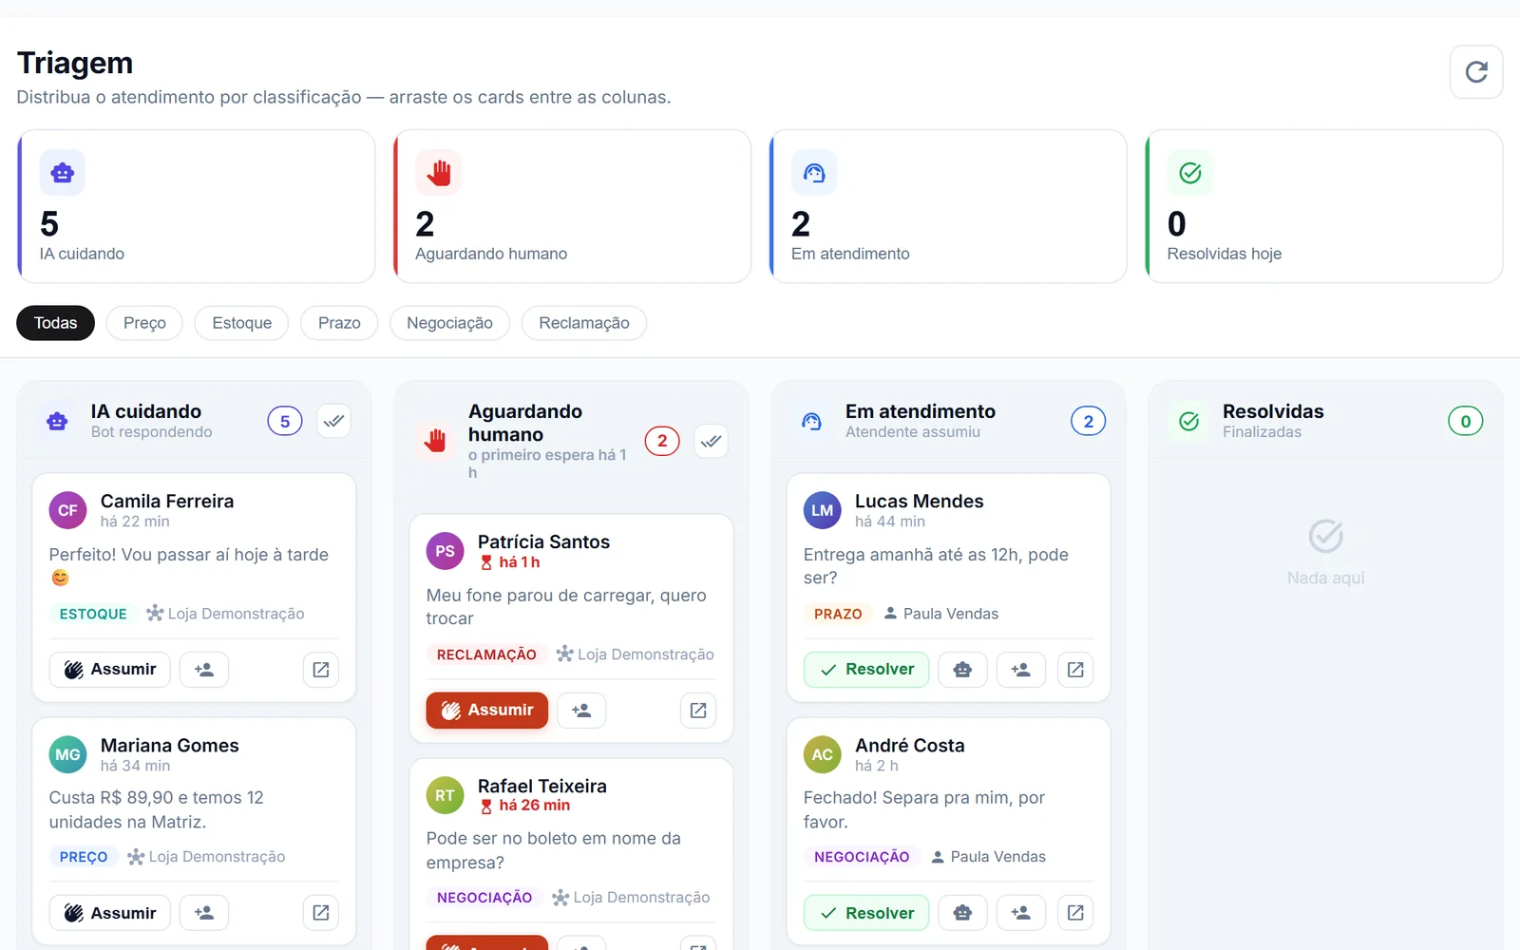1520x950 pixels.
Task: Click the count badge 5 in IA cuidando
Action: pyautogui.click(x=285, y=421)
